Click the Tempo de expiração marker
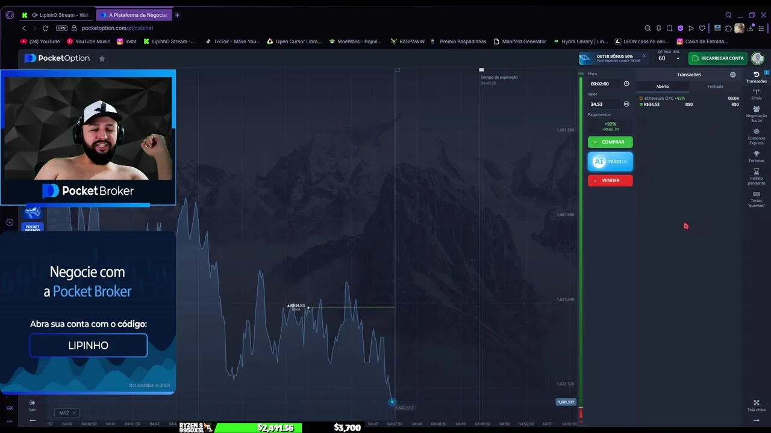 pyautogui.click(x=481, y=70)
